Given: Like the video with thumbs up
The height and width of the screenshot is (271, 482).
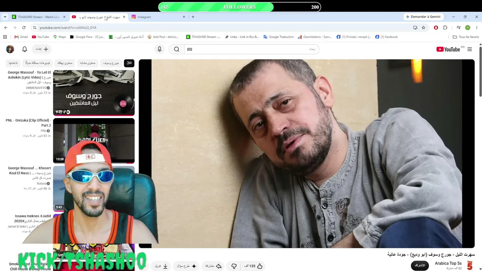Looking at the screenshot, I should (259, 266).
